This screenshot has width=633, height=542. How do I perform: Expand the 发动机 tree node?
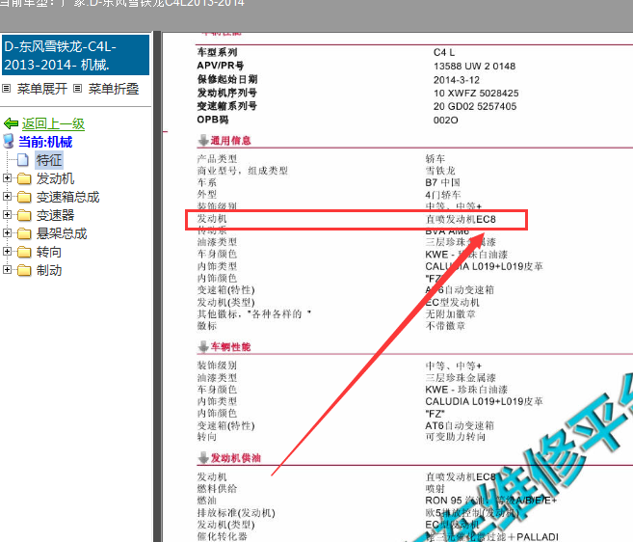pos(7,177)
